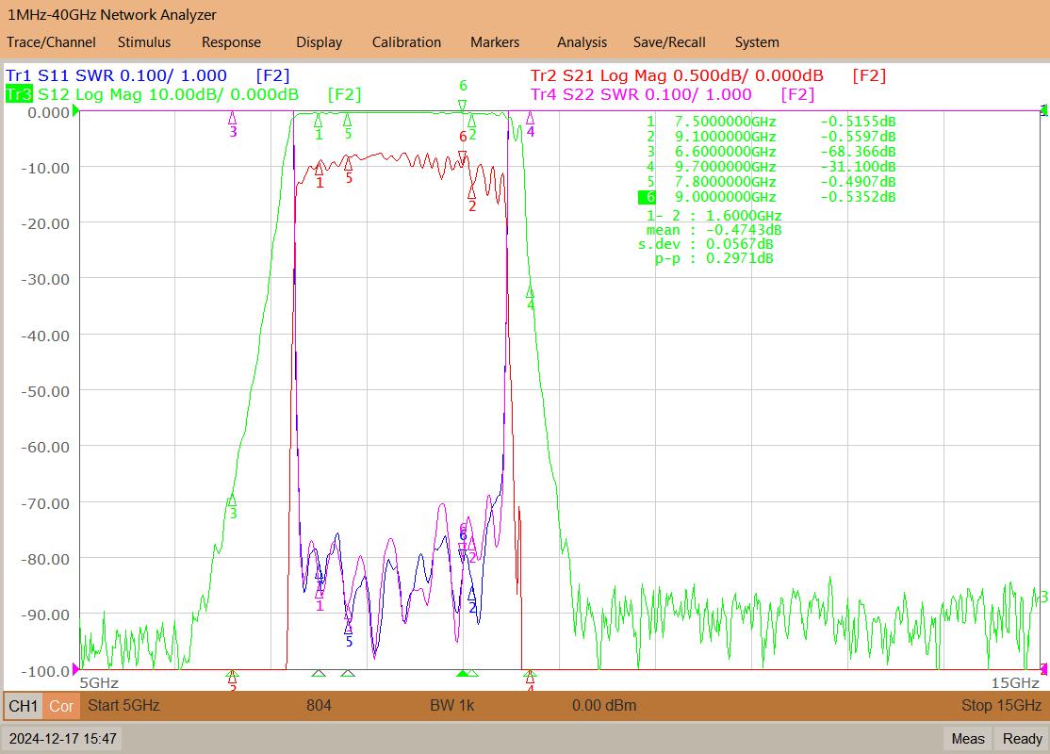Click the p-p 0.2971dB statistic
Image resolution: width=1050 pixels, height=754 pixels.
point(714,258)
